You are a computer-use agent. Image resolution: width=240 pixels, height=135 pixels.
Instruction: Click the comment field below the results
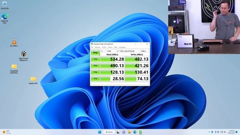tap(120, 83)
